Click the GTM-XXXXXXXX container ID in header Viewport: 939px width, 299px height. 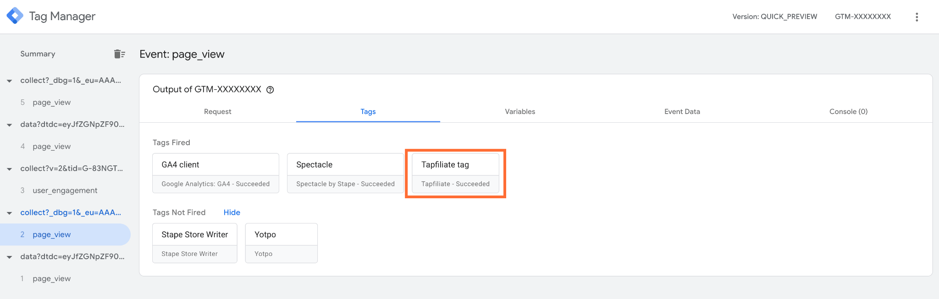tap(862, 16)
